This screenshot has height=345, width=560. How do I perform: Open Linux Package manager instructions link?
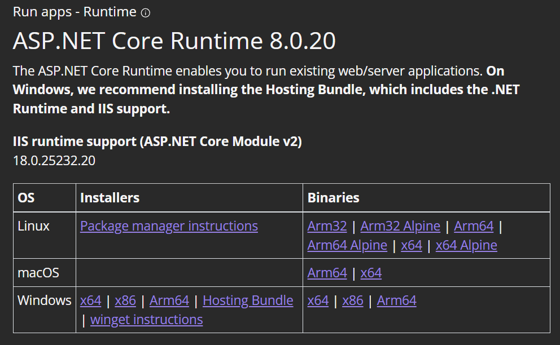(169, 226)
